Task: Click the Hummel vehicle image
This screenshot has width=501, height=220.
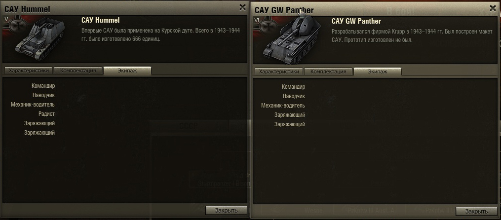Action: point(39,38)
